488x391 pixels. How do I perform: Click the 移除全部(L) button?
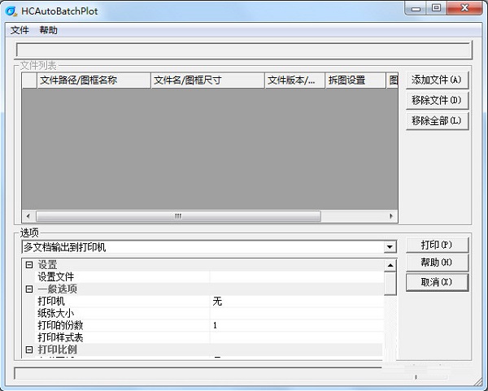437,120
